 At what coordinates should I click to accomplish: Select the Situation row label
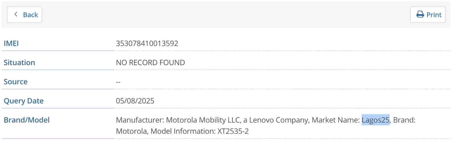pyautogui.click(x=19, y=62)
